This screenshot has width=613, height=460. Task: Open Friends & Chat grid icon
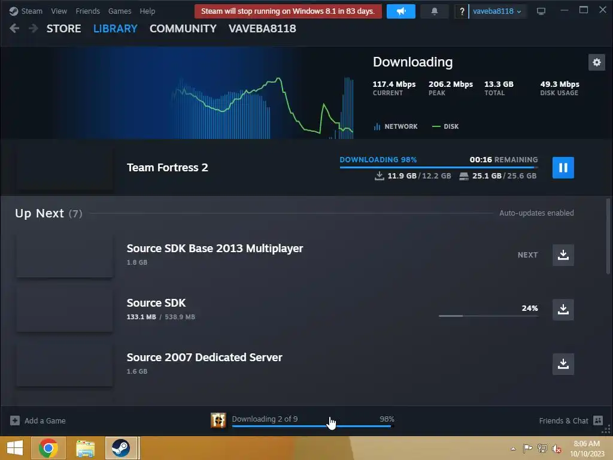[x=598, y=420]
